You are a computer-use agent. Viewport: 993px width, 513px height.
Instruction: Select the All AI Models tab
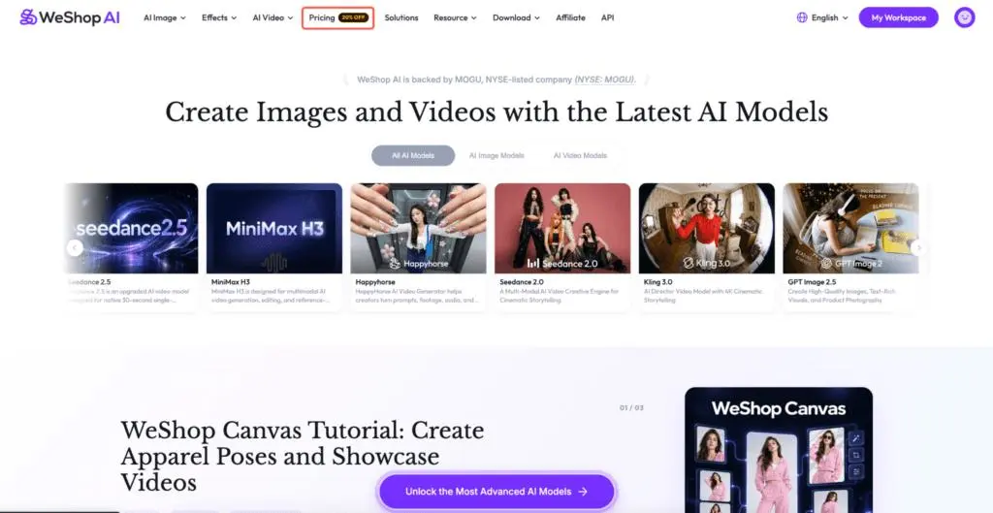click(x=413, y=155)
